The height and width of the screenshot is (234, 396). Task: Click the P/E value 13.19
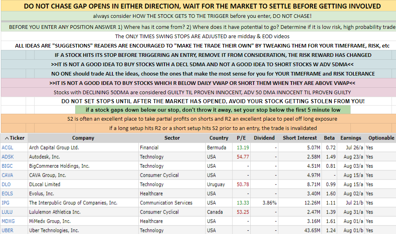(243, 147)
